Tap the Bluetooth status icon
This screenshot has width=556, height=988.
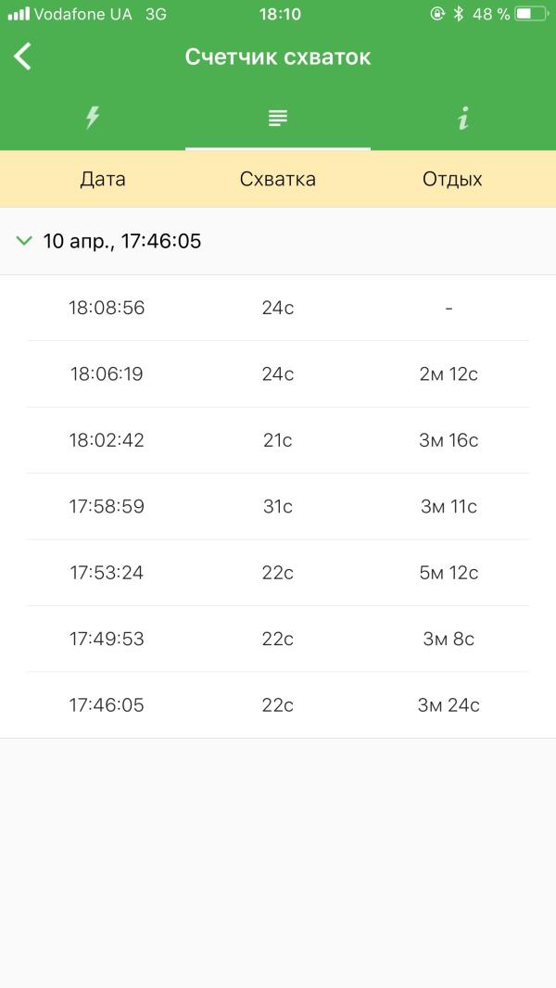(459, 14)
